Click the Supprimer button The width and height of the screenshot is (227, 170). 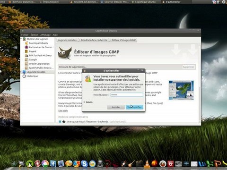189,67
